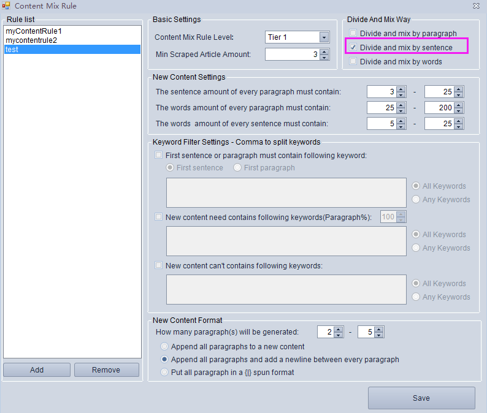Select Put all paragraph in spun format
Viewport: 487px width, 413px height.
pyautogui.click(x=164, y=372)
